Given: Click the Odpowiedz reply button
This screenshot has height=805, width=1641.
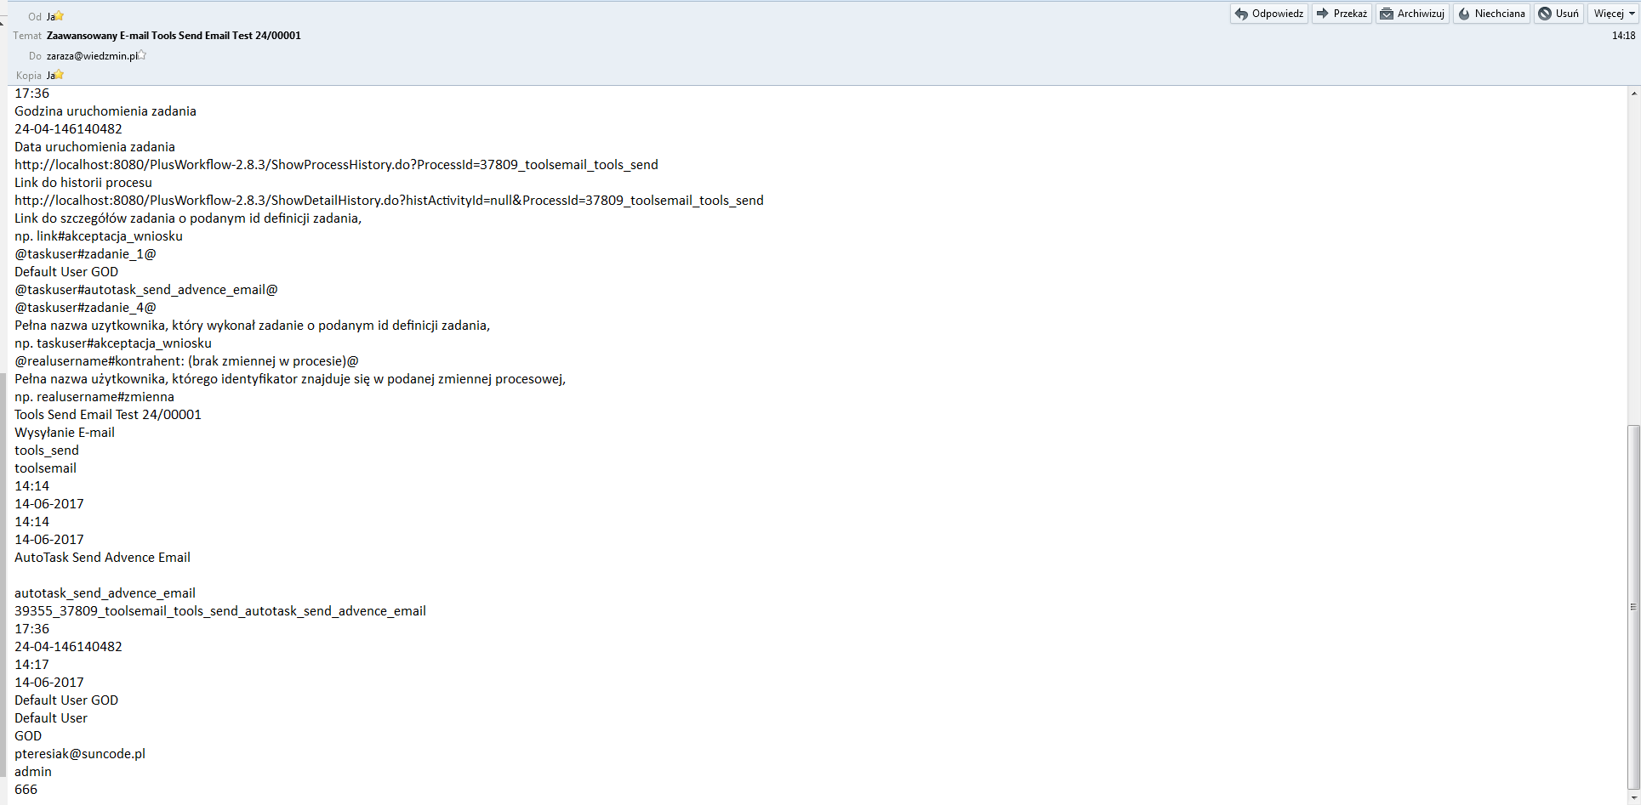Looking at the screenshot, I should pyautogui.click(x=1268, y=14).
